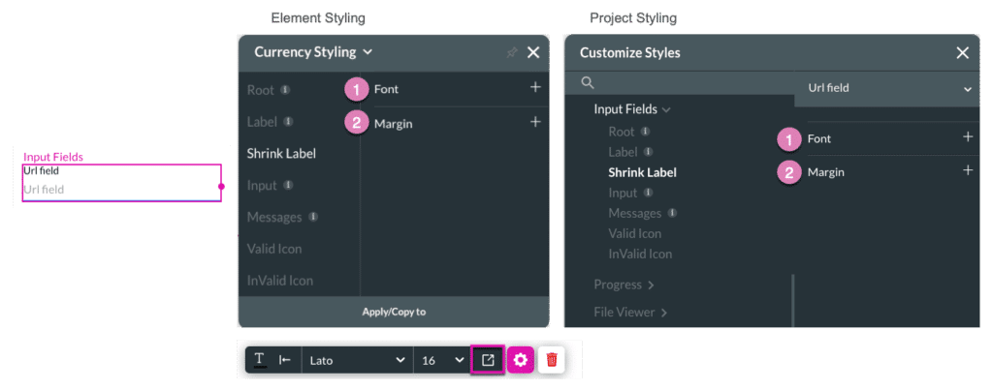Viewport: 993px width, 390px height.
Task: Pin the Currency Styling panel
Action: 512,52
